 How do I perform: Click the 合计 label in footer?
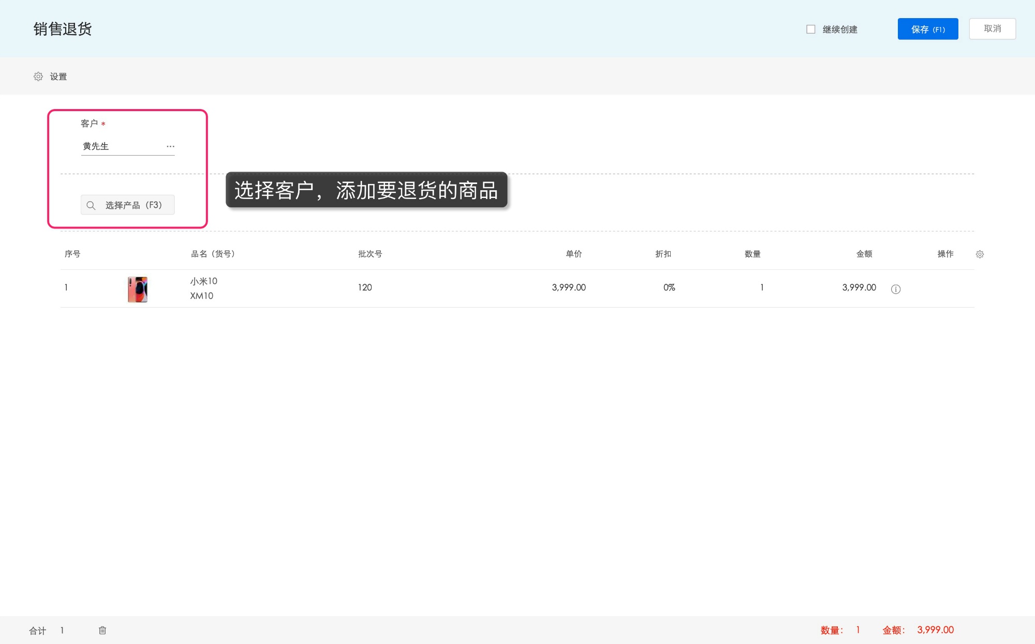tap(38, 631)
